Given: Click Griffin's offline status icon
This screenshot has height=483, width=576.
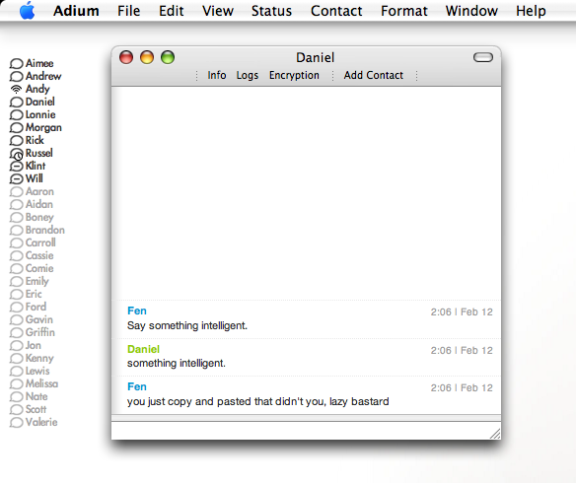Looking at the screenshot, I should pos(16,333).
